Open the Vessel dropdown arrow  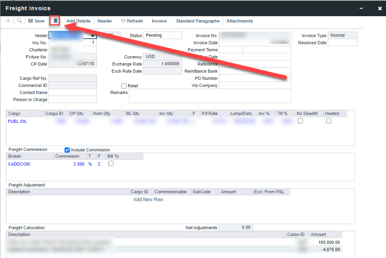pos(93,36)
